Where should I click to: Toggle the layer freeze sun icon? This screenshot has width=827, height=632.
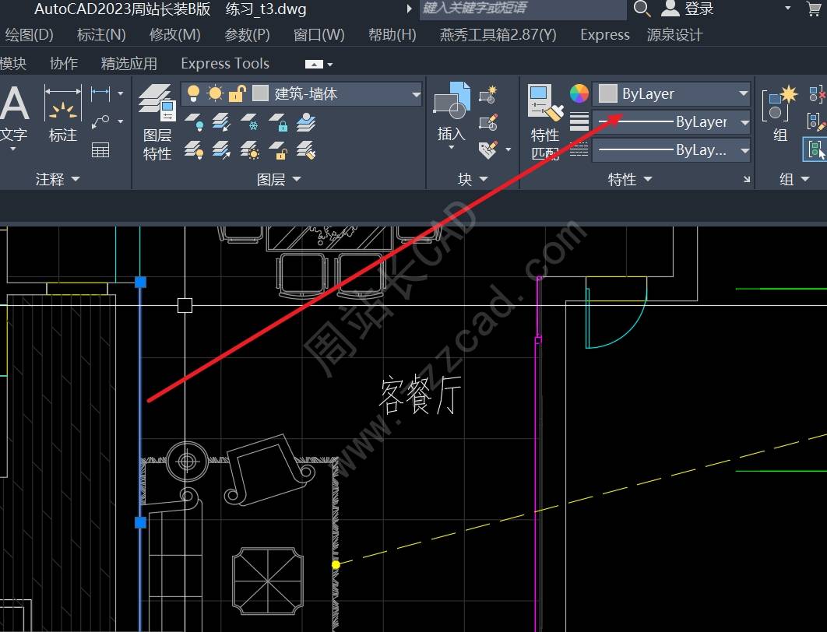(215, 94)
